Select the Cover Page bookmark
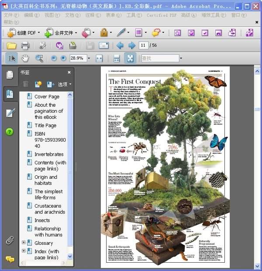This screenshot has height=271, width=262. [47, 97]
